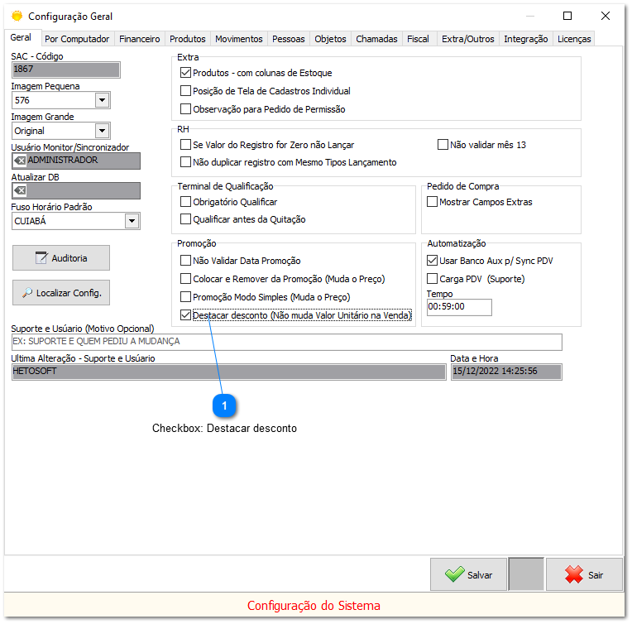Open the Financeiro tab
The width and height of the screenshot is (632, 624).
[x=140, y=39]
